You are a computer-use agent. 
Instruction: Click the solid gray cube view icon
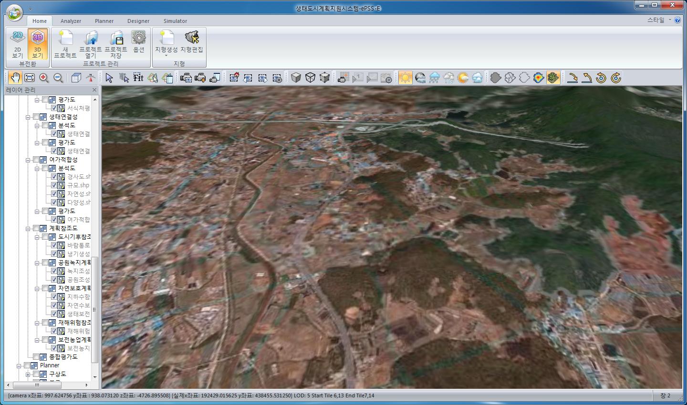pos(296,78)
